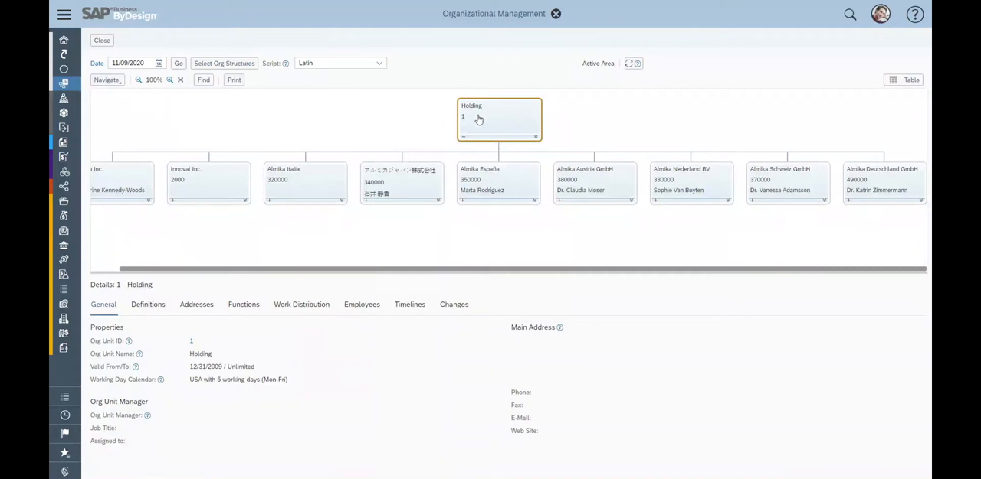
Task: Collapse the Holding node with minus
Action: (463, 136)
